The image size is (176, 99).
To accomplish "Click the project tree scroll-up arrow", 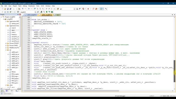I will 20,17.
